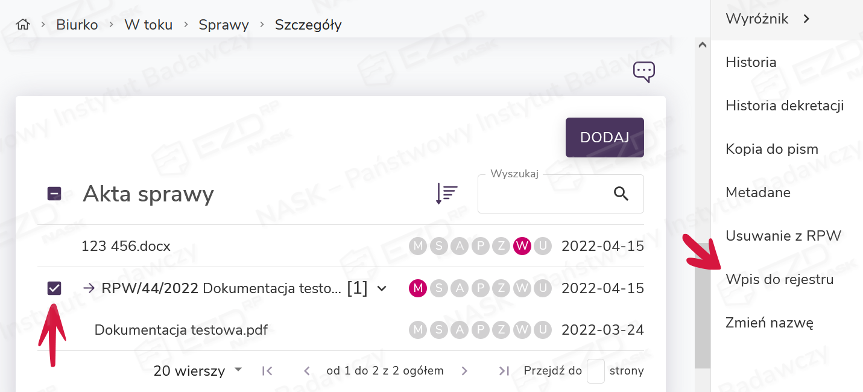This screenshot has width=863, height=392.
Task: Navigate to Biurko breadcrumb link
Action: pos(77,25)
